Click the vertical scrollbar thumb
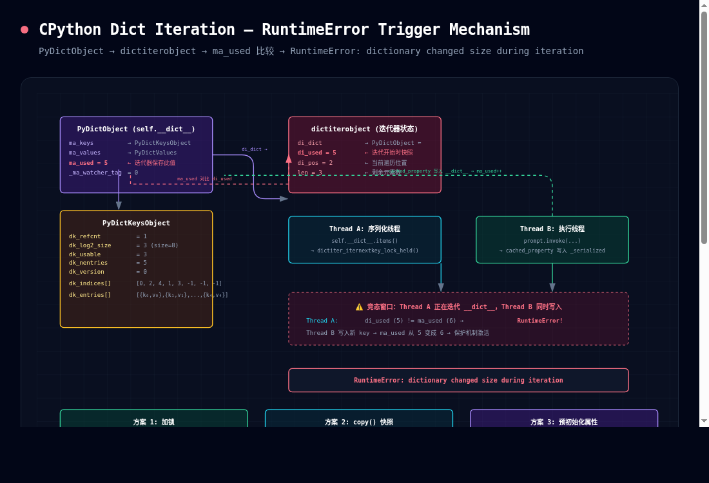This screenshot has height=483, width=709. point(704,128)
